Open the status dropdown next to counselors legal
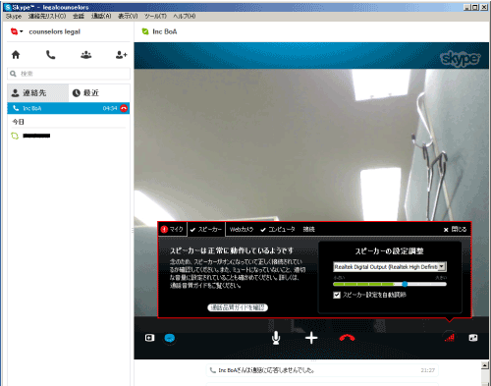491x386 pixels. (17, 31)
